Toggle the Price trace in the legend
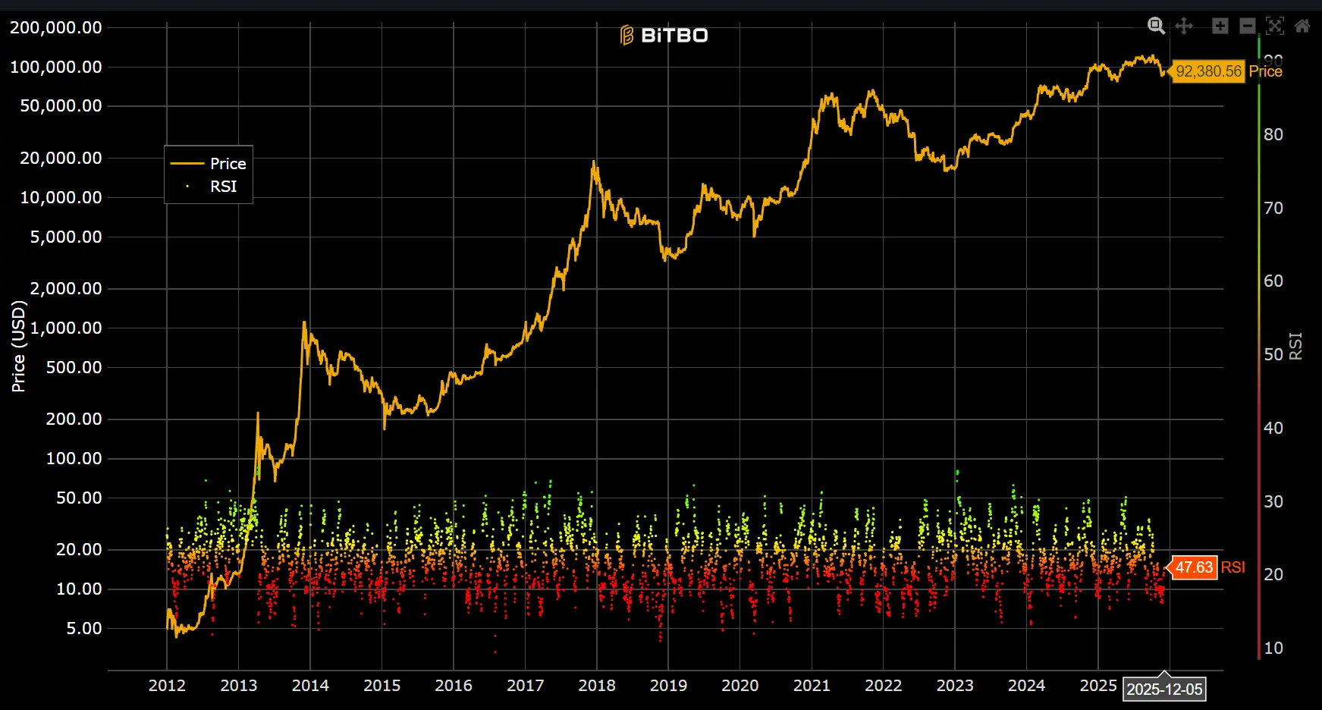Screen dimensions: 1322x710 209,164
